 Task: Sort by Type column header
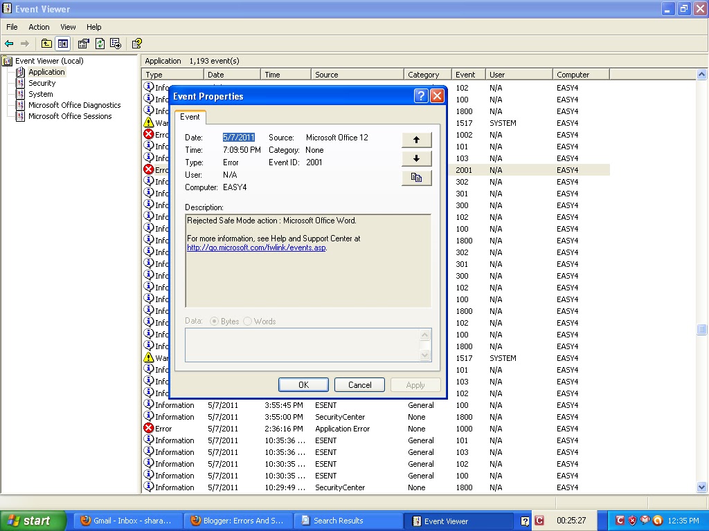pos(172,75)
